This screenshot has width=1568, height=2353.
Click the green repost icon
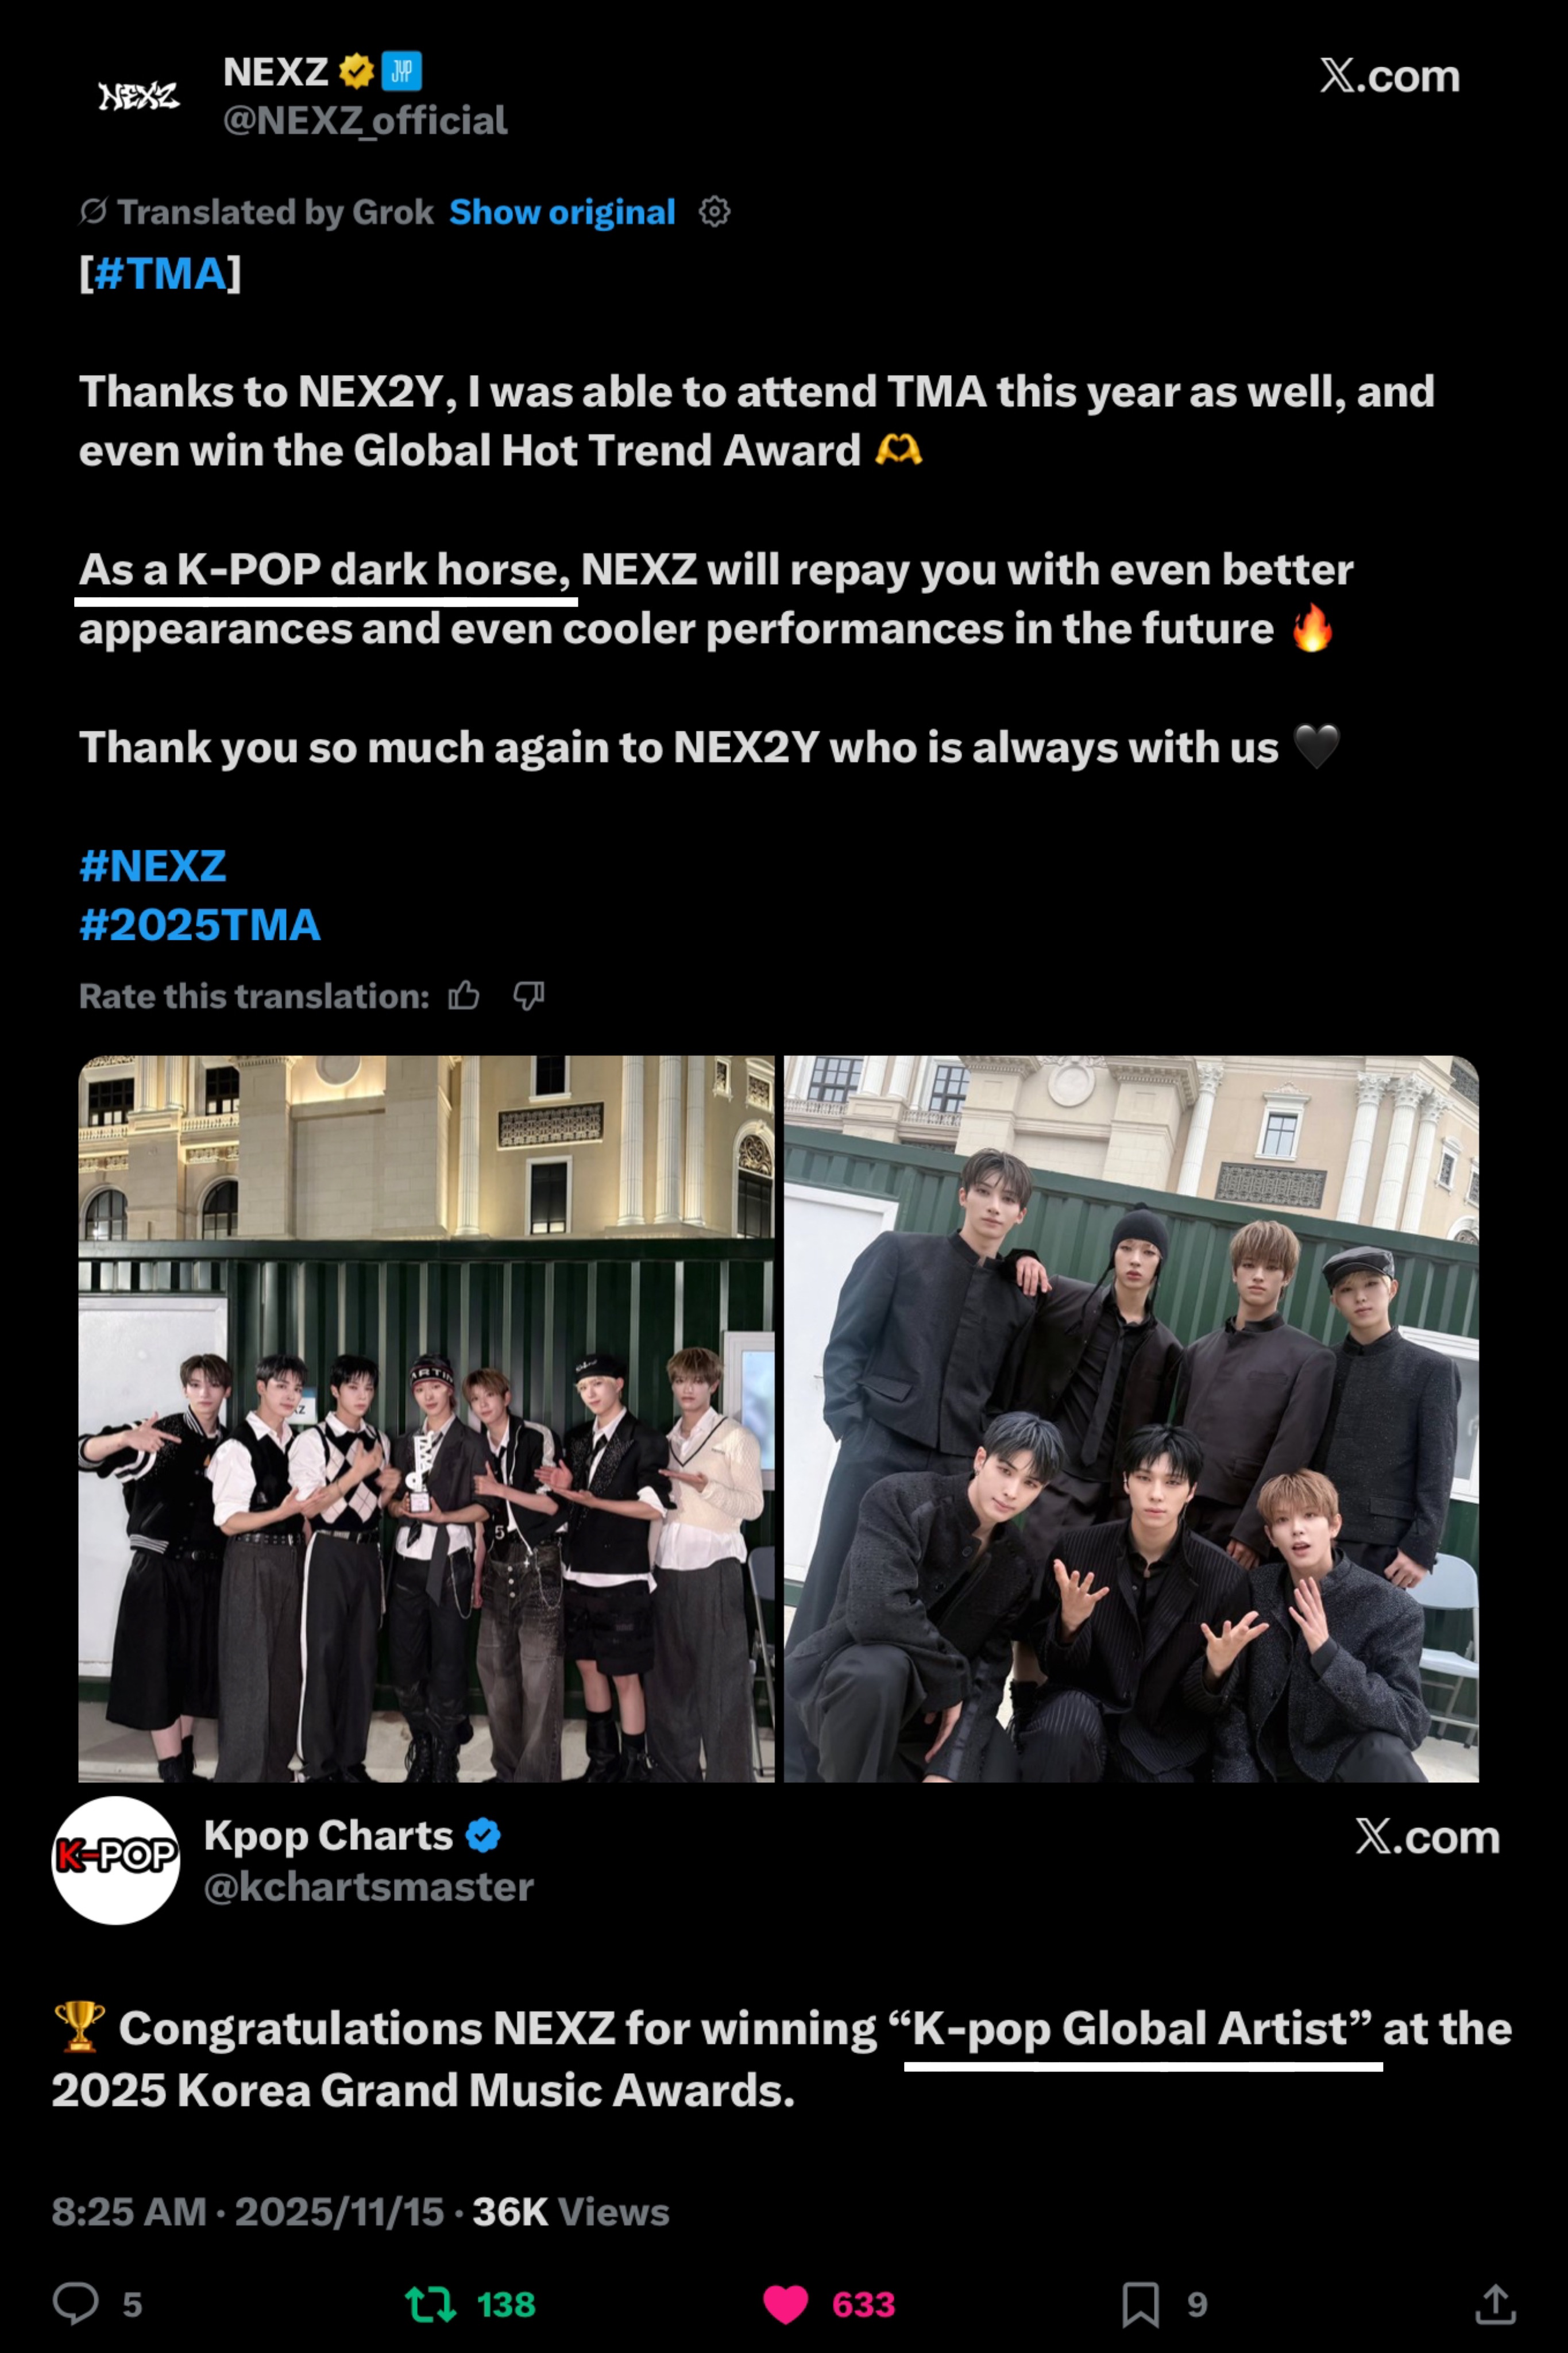(431, 2304)
